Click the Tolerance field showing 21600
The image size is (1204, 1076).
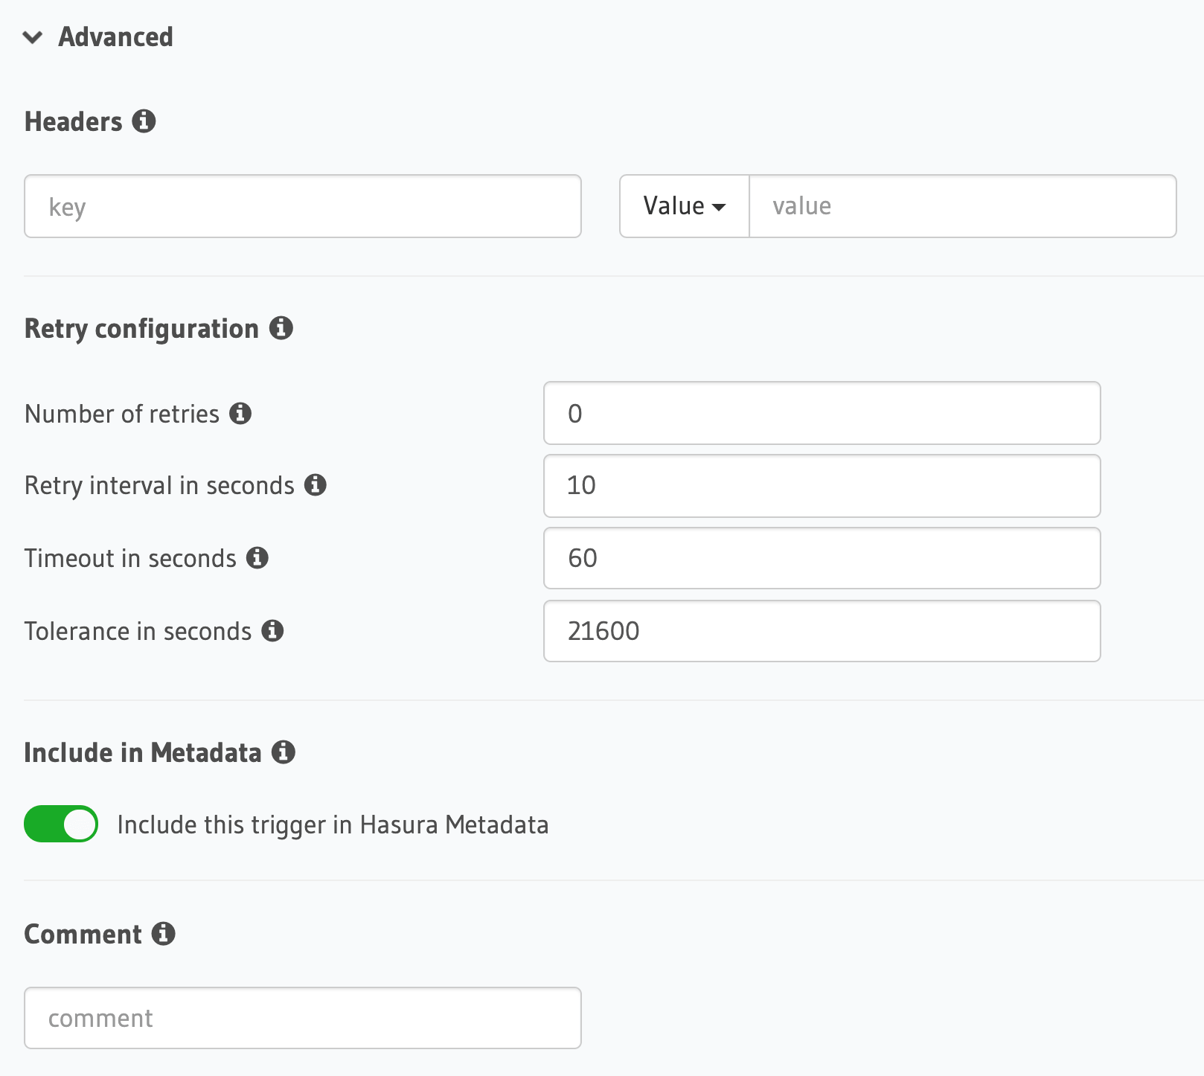point(822,631)
